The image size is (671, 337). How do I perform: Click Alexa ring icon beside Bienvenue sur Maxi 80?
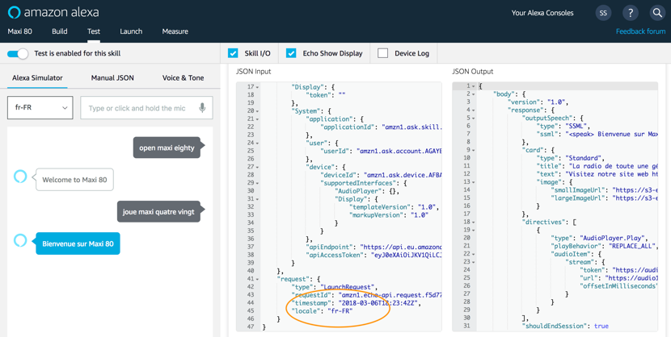click(x=20, y=240)
